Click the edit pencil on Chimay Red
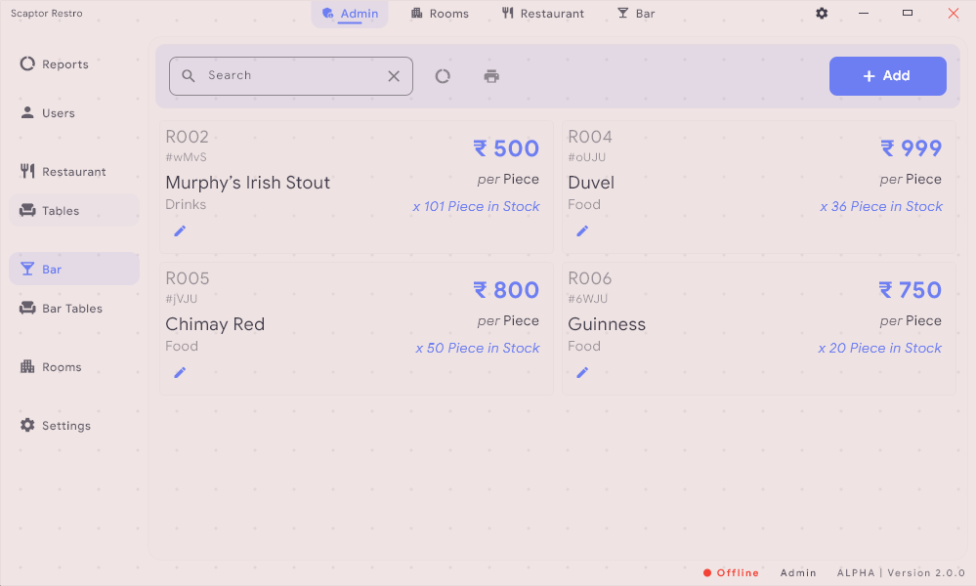This screenshot has height=586, width=976. (x=180, y=373)
